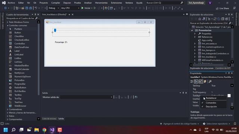Select Porcentaje: 0% label on form
Viewport: 239px width, 134px height.
pos(61,42)
